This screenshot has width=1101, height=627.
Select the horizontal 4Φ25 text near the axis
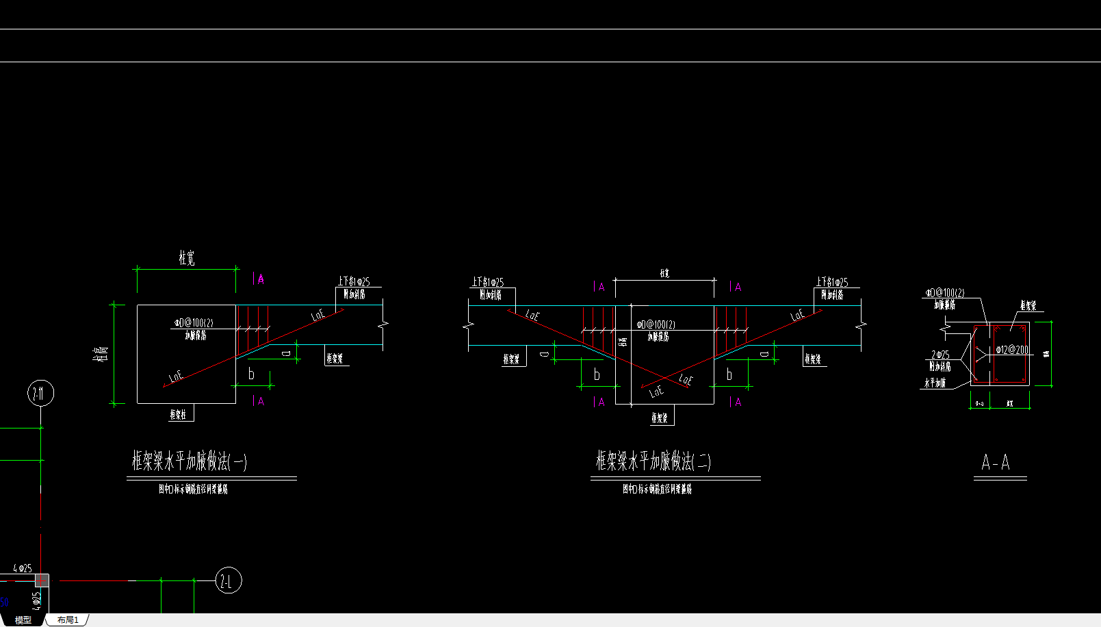point(23,568)
